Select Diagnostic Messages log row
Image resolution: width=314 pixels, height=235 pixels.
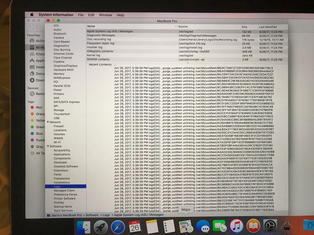187,35
